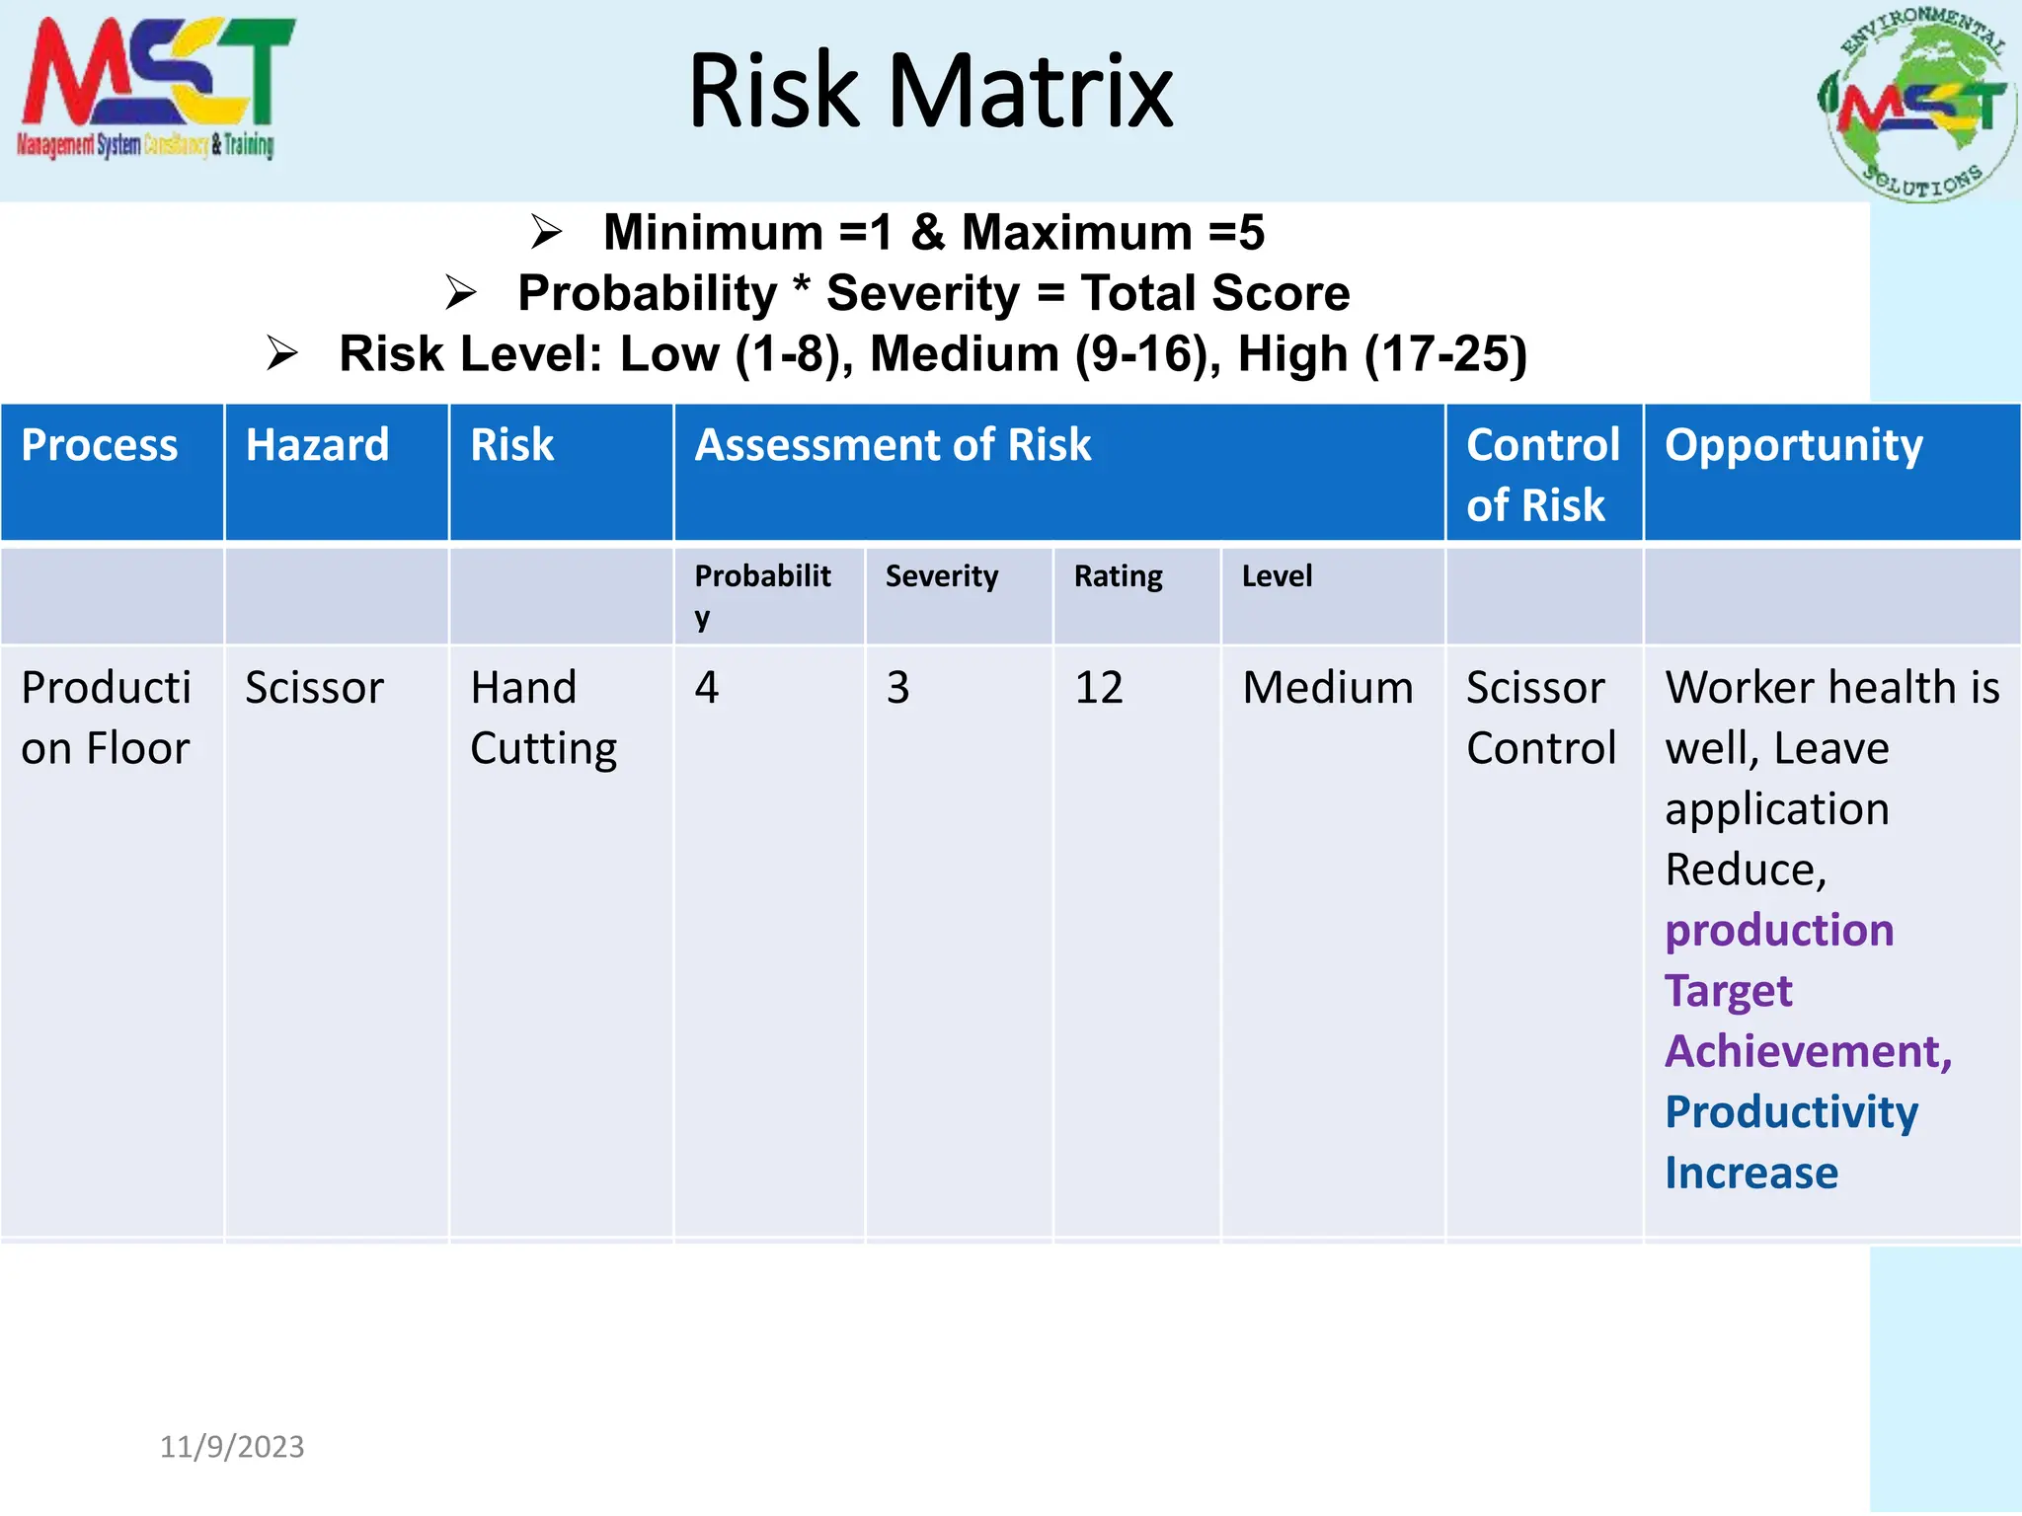Click the Hazard column header

(x=317, y=445)
